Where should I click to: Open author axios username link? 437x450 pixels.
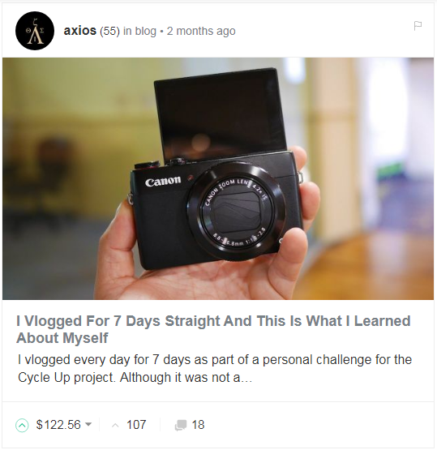click(x=79, y=31)
